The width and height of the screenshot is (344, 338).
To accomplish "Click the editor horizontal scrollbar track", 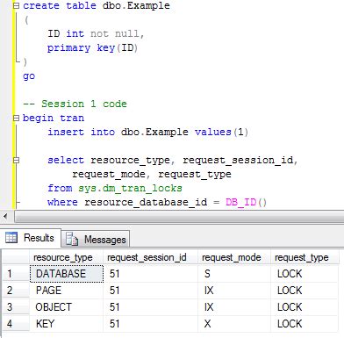I will pyautogui.click(x=179, y=217).
